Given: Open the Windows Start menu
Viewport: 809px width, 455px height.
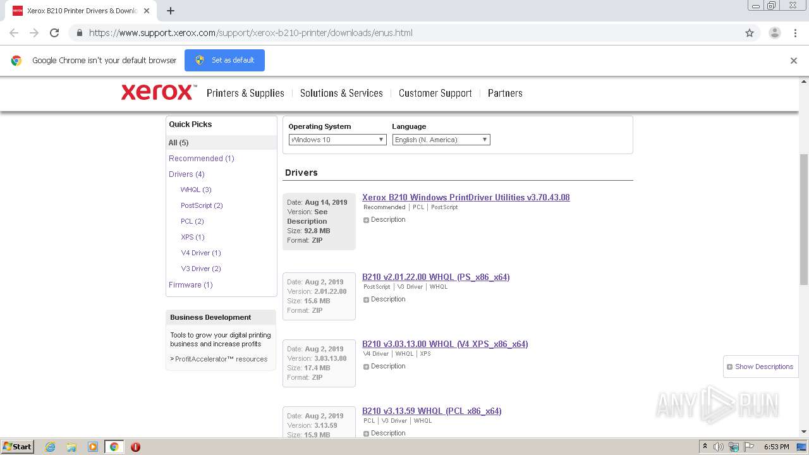Looking at the screenshot, I should [x=17, y=447].
